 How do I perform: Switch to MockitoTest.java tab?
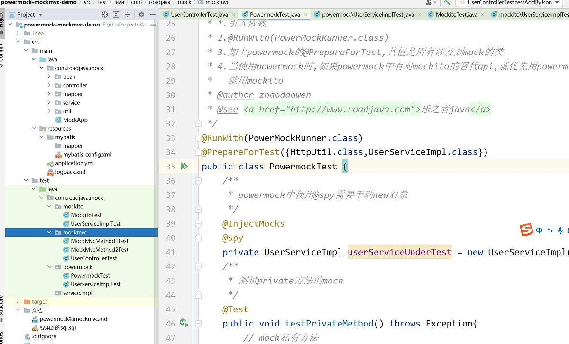click(456, 15)
